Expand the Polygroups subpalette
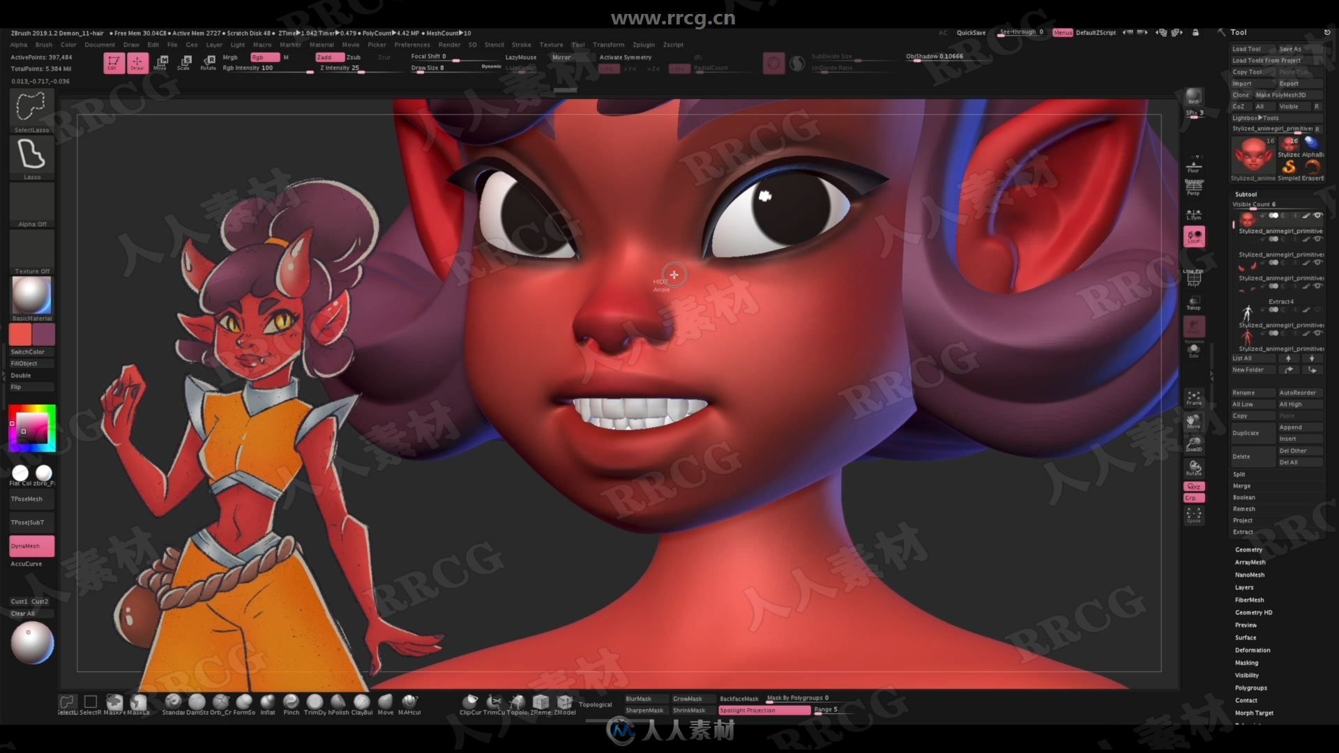 (1250, 688)
